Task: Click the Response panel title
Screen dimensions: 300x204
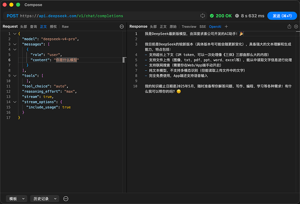Action: click(138, 27)
